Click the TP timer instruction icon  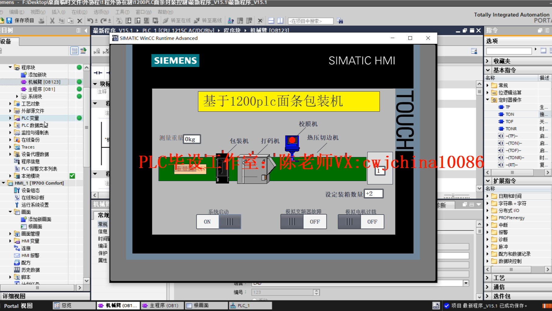click(501, 107)
